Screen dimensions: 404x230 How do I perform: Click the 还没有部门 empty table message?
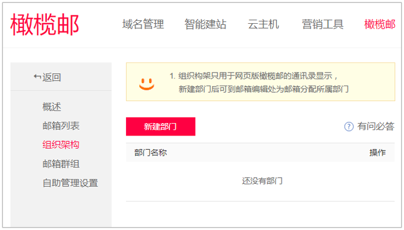(x=262, y=181)
